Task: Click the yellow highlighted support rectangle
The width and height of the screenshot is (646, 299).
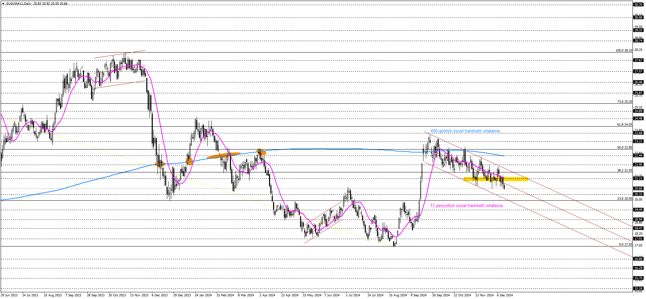Action: pyautogui.click(x=496, y=179)
